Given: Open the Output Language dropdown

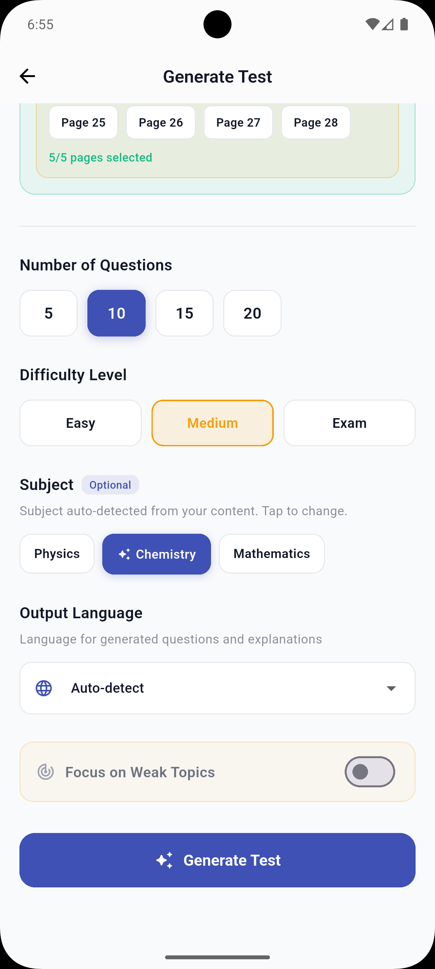Looking at the screenshot, I should pyautogui.click(x=217, y=688).
